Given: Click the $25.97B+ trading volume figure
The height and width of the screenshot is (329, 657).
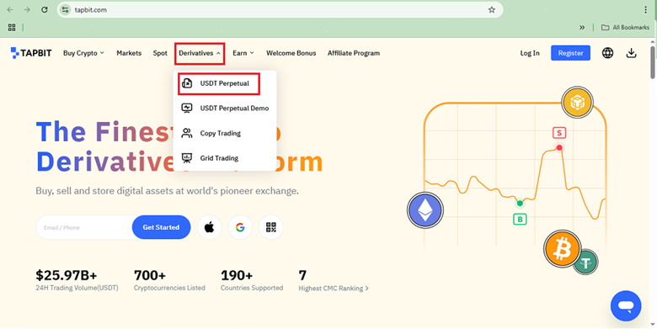Looking at the screenshot, I should (67, 275).
